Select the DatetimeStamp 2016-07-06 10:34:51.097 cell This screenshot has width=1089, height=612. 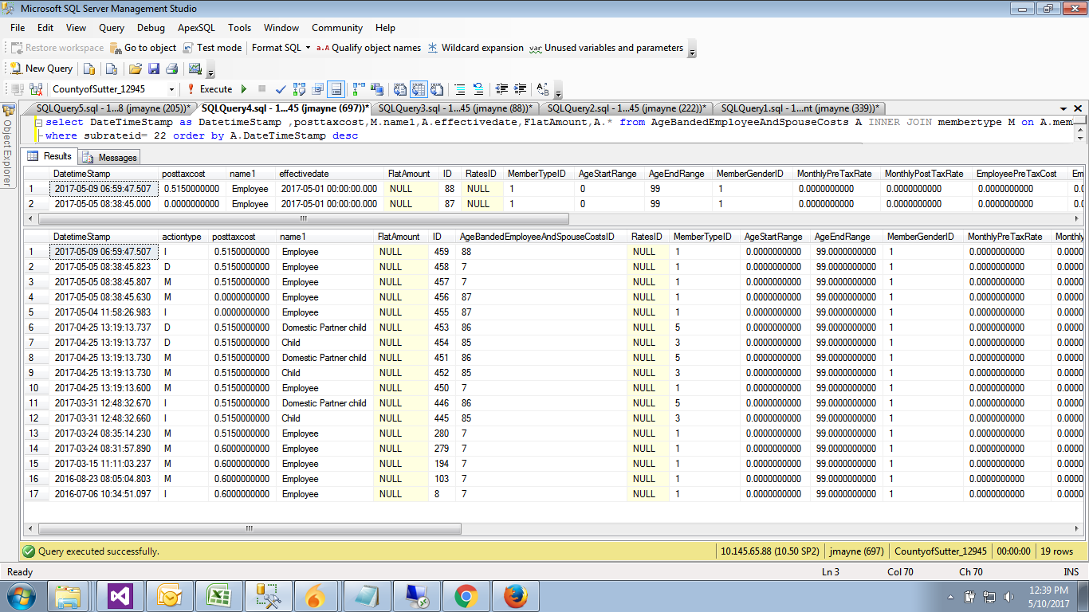point(103,494)
